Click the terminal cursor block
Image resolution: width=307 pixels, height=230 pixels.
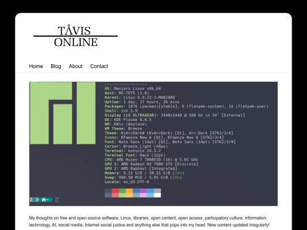click(x=57, y=200)
